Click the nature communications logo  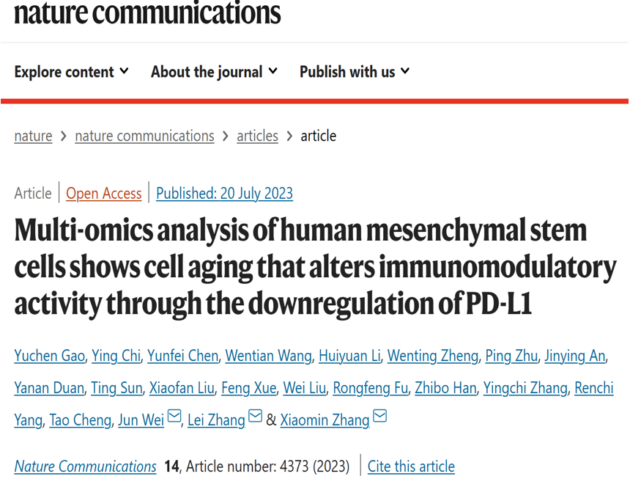point(147,12)
